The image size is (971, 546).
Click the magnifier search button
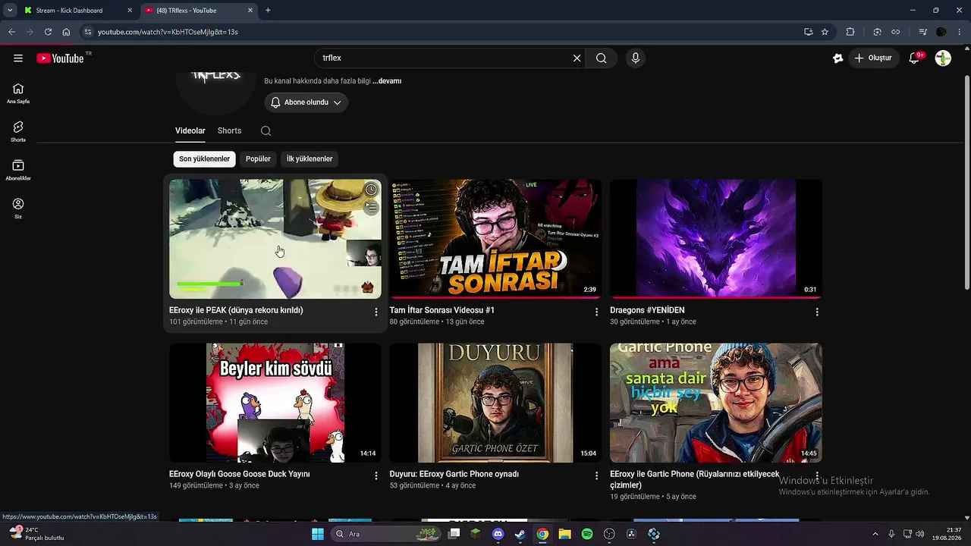click(x=602, y=58)
